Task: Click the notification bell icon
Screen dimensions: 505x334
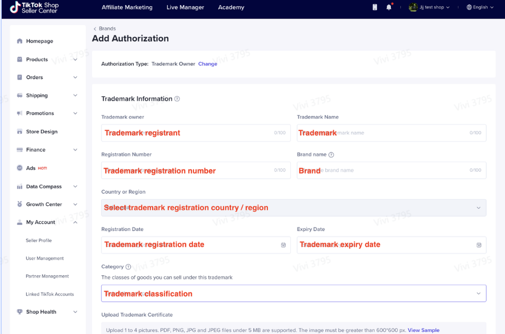Action: (389, 7)
